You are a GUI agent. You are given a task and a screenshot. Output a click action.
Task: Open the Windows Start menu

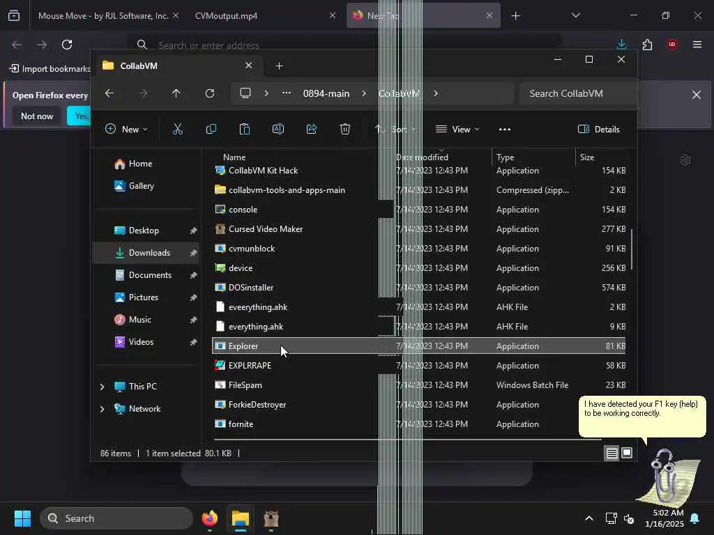coord(23,518)
